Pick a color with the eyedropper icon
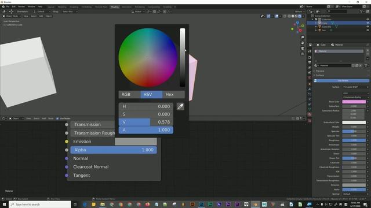Image resolution: width=371 pixels, height=208 pixels. coord(180,106)
